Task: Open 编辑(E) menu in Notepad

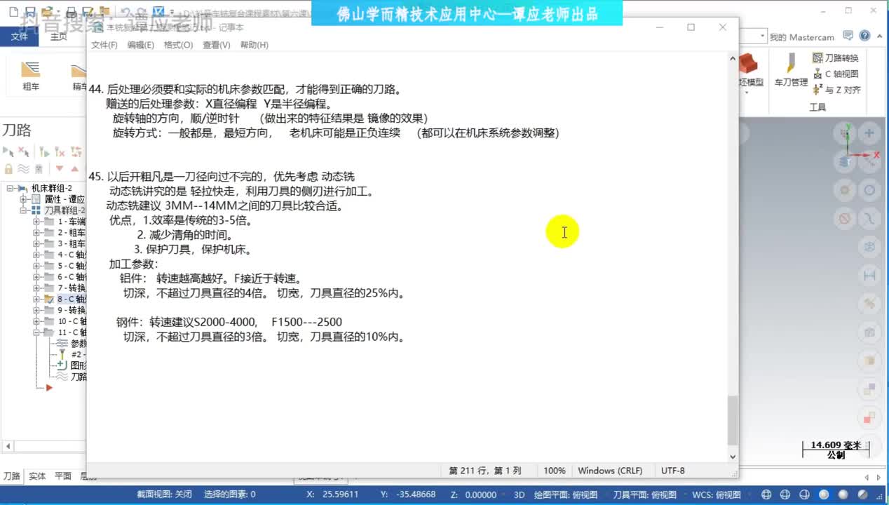Action: point(140,45)
